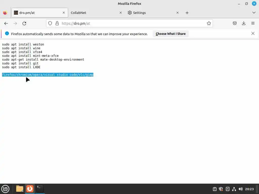
Task: Click the line 'sudo apt install git'
Action: (20, 63)
